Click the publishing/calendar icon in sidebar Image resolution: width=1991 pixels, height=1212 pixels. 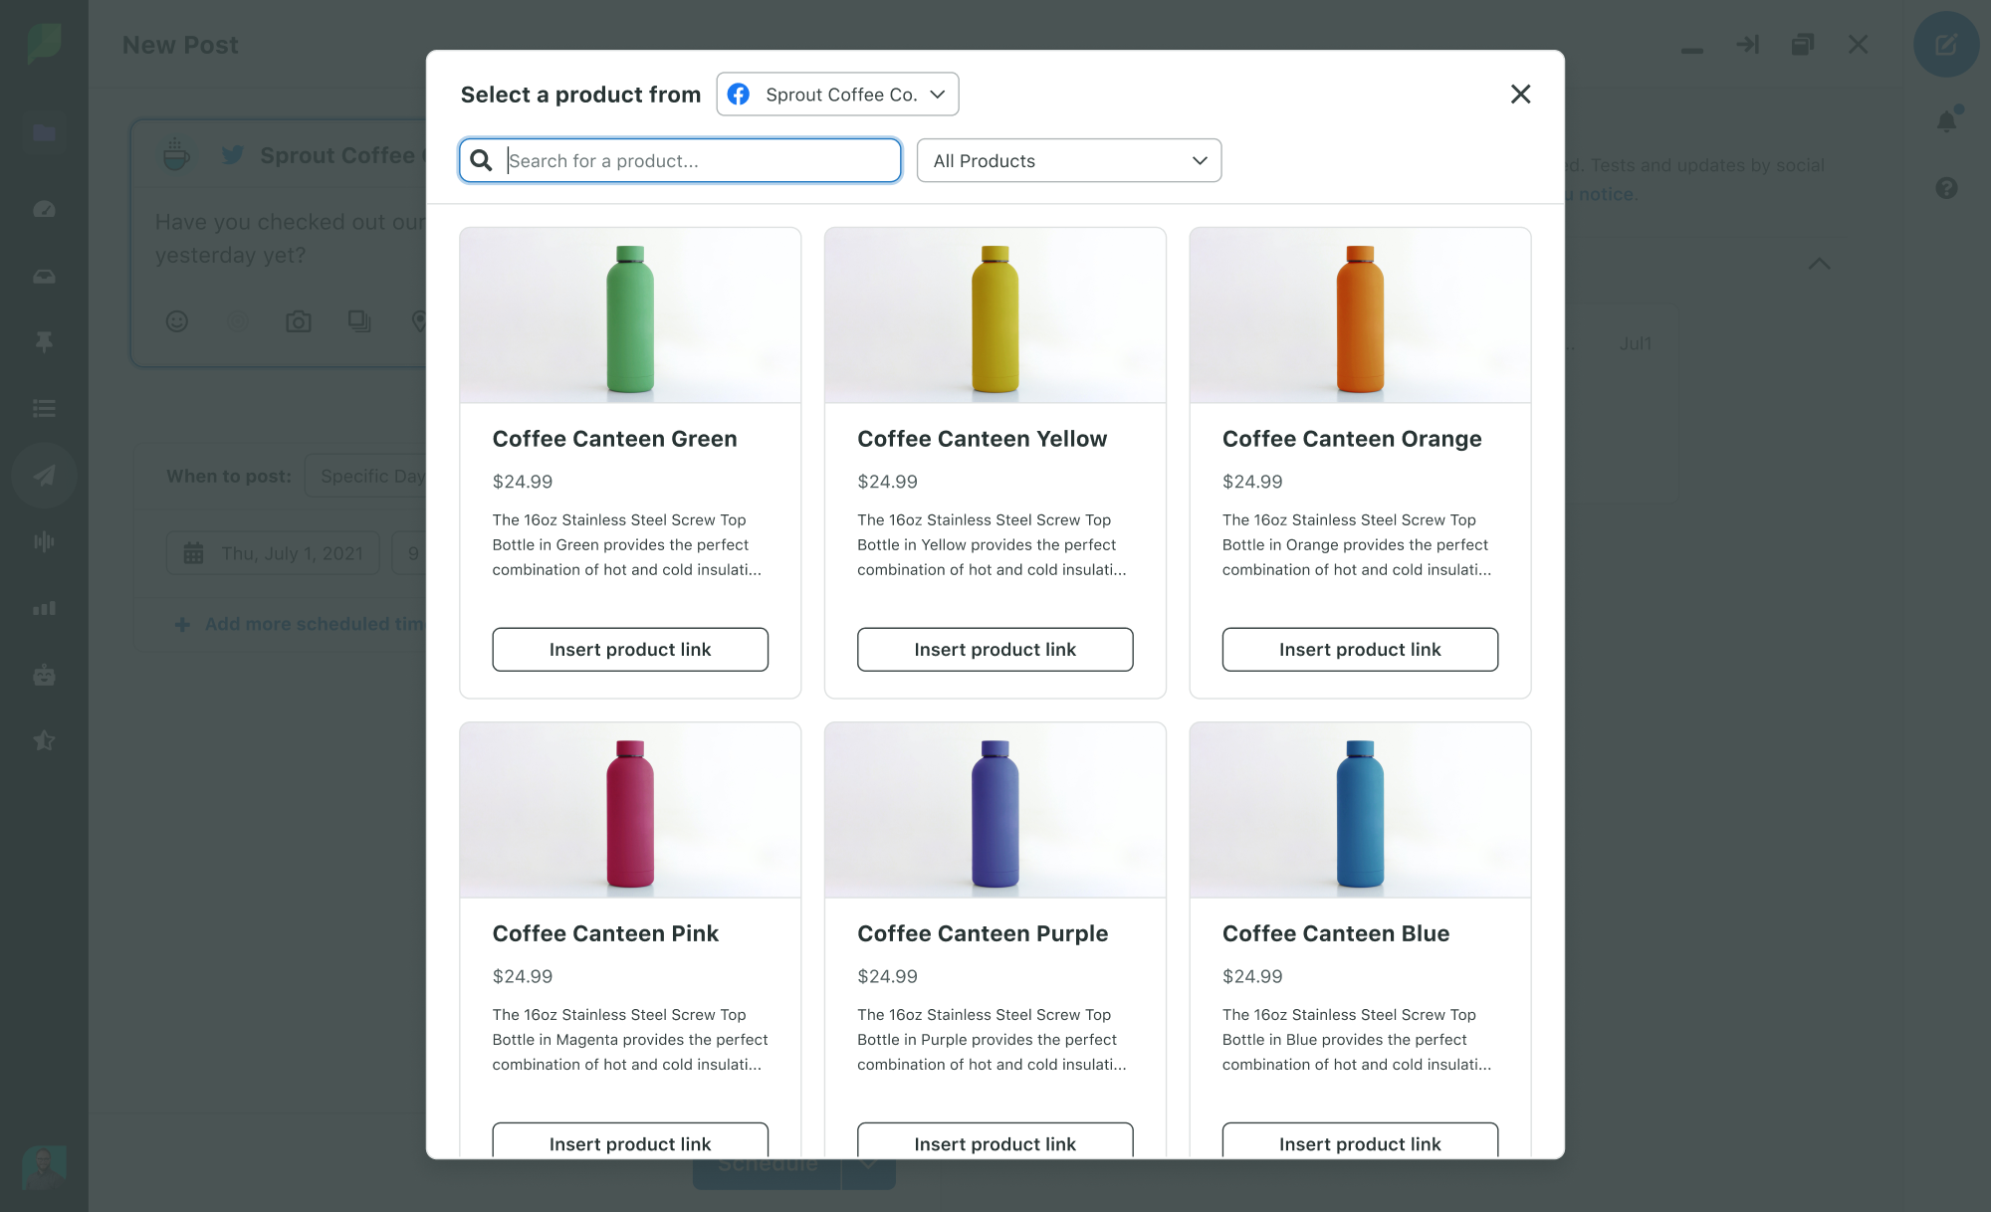[44, 476]
